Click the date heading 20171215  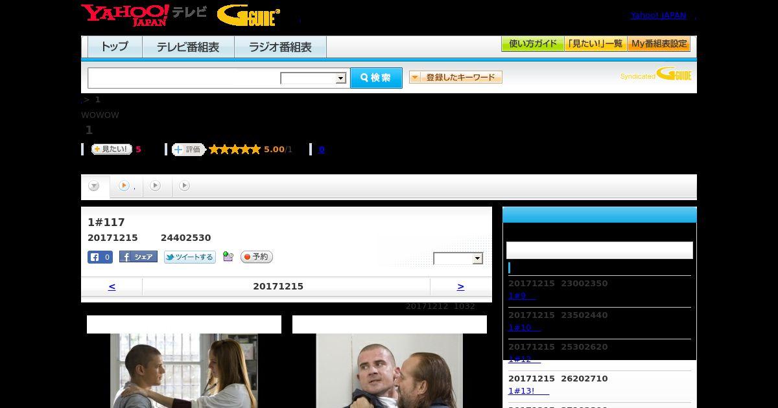click(x=278, y=286)
